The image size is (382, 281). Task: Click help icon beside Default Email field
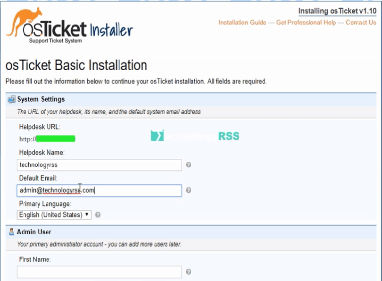click(x=189, y=190)
